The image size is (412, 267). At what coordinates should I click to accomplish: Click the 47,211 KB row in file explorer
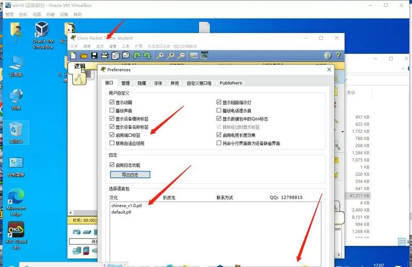[x=359, y=195]
